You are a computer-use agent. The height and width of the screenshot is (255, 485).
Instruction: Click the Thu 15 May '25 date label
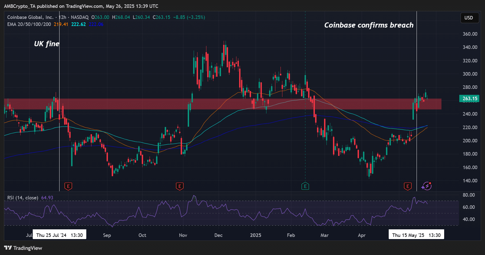pyautogui.click(x=416, y=235)
